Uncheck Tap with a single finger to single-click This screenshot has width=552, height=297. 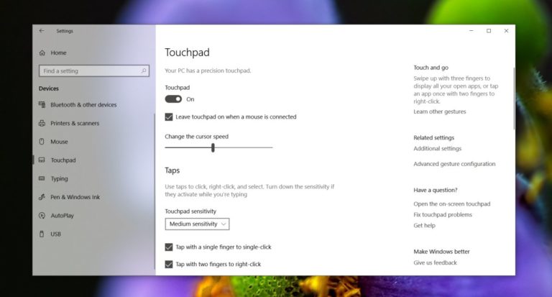[x=169, y=247]
